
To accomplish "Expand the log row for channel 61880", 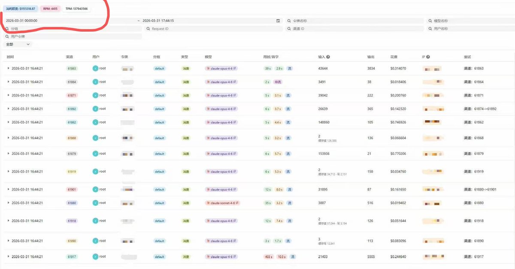I will pyautogui.click(x=8, y=203).
